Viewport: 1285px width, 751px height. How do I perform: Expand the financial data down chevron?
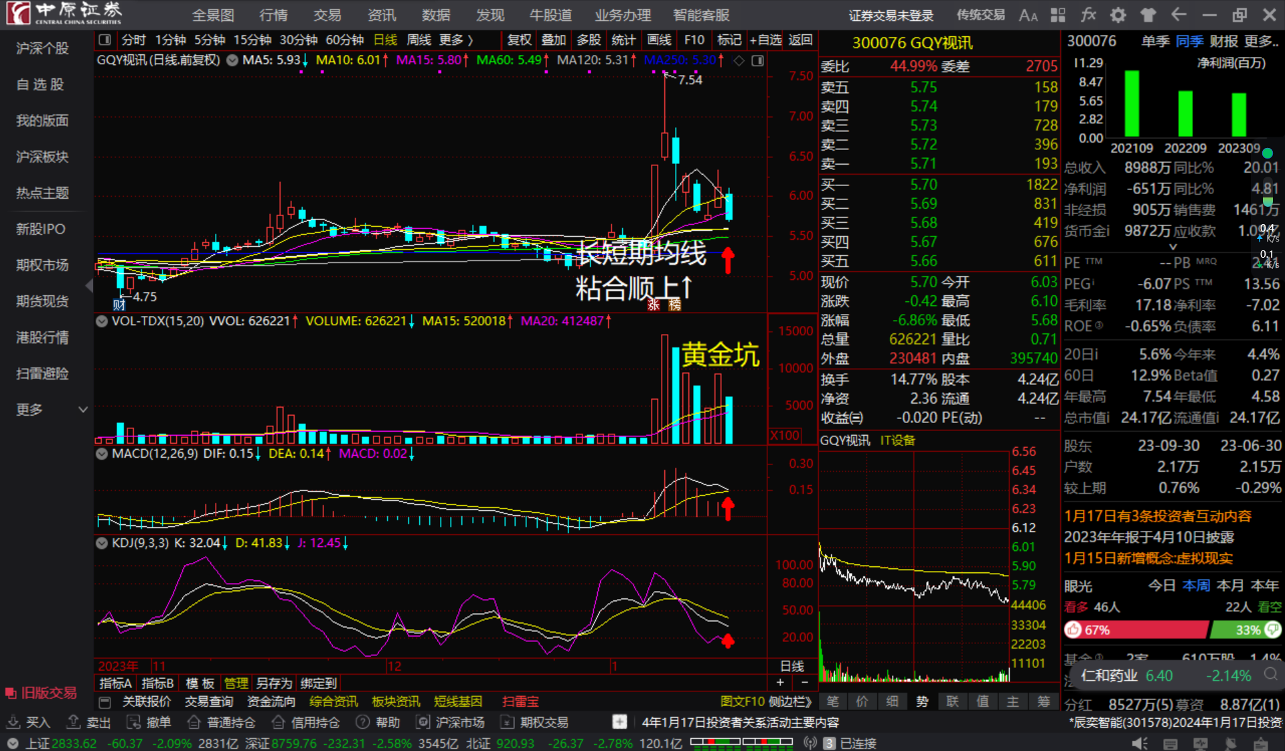(x=1173, y=247)
